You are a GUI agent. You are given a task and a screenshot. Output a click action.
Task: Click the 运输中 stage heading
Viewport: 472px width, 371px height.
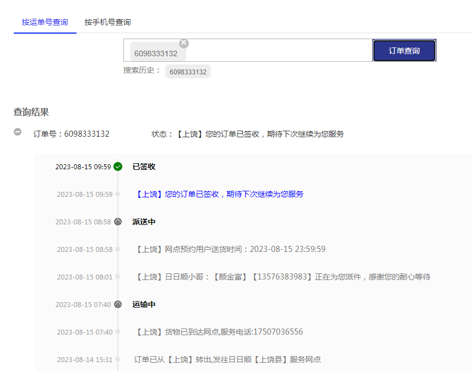pyautogui.click(x=144, y=304)
